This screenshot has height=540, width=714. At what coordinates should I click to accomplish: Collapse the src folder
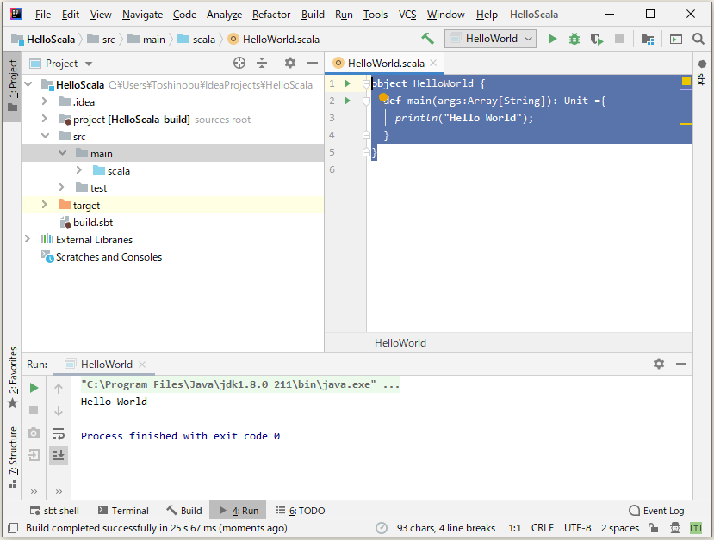point(45,136)
